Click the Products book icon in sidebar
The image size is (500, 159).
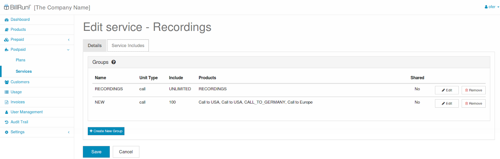(7, 30)
